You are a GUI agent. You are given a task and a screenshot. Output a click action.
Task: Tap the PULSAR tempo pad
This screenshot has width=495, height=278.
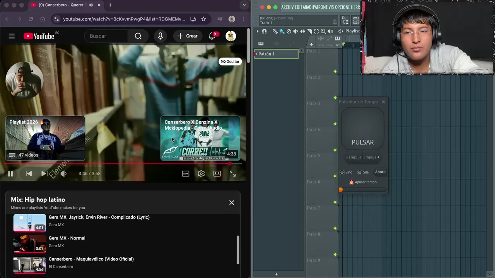pos(363,128)
